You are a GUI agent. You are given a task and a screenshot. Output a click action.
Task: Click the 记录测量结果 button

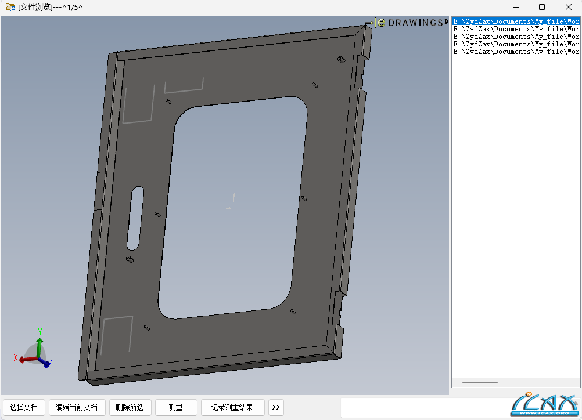point(232,407)
